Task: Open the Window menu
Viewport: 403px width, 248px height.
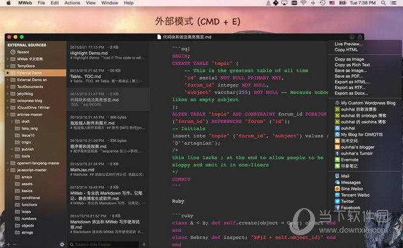Action: point(109,3)
